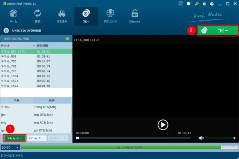239x159 pixels.
Task: Click the 音声 audio column header
Action: coord(52,100)
